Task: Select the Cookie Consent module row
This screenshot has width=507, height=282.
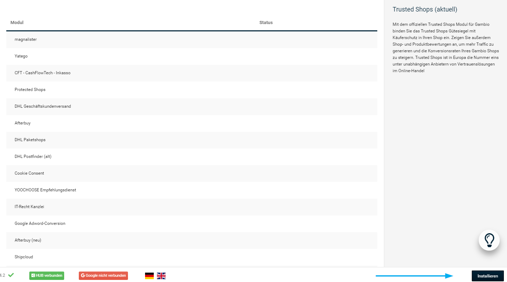Action: (192, 174)
